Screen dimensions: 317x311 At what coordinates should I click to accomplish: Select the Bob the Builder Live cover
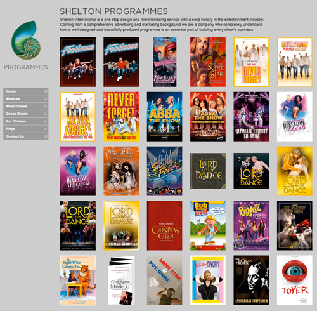208,225
